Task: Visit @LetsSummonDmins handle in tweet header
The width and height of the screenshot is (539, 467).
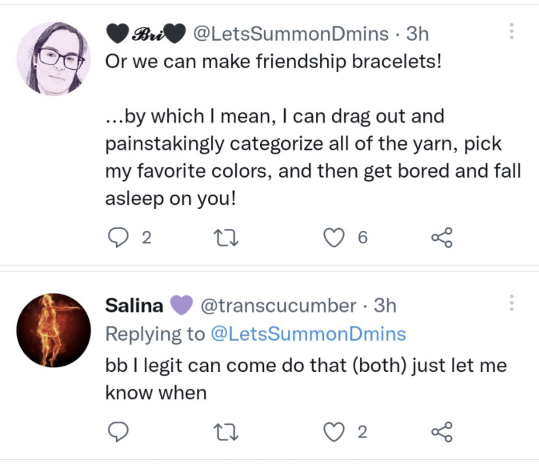Action: point(291,34)
